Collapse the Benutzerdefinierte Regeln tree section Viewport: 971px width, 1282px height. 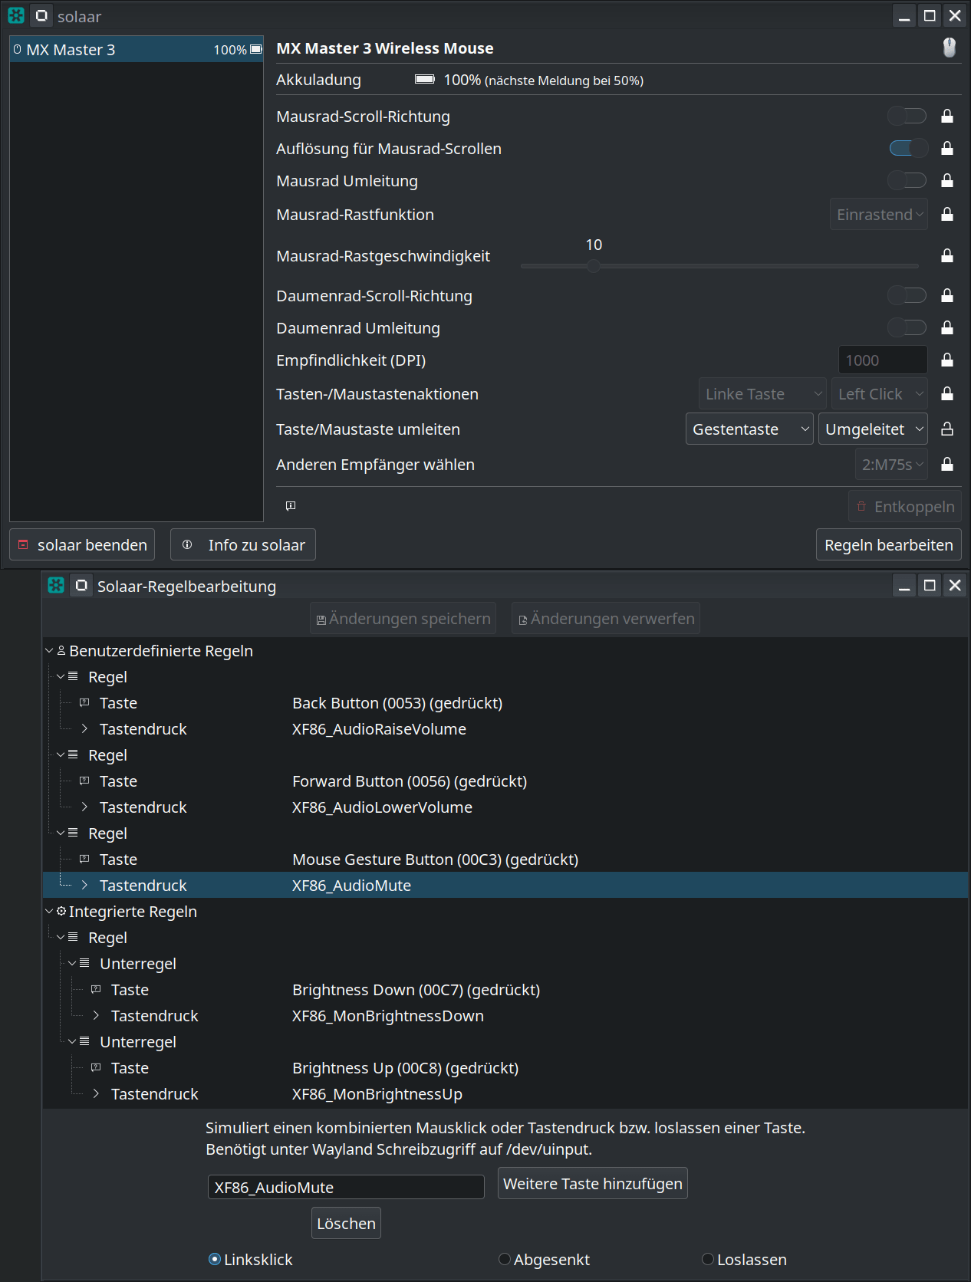[x=50, y=651]
